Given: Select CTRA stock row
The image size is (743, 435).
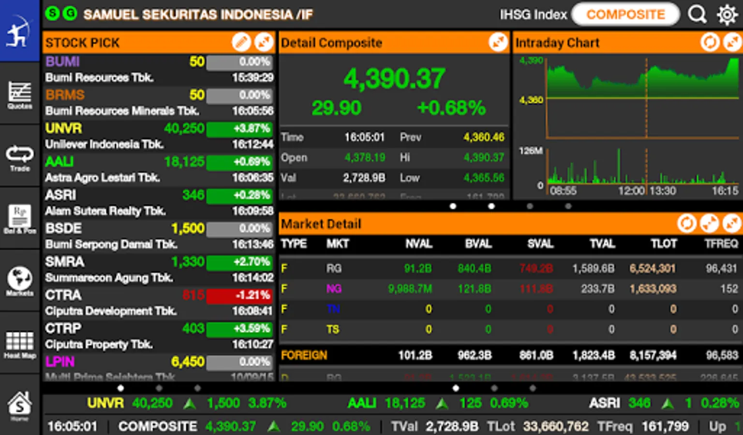Looking at the screenshot, I should tap(159, 303).
